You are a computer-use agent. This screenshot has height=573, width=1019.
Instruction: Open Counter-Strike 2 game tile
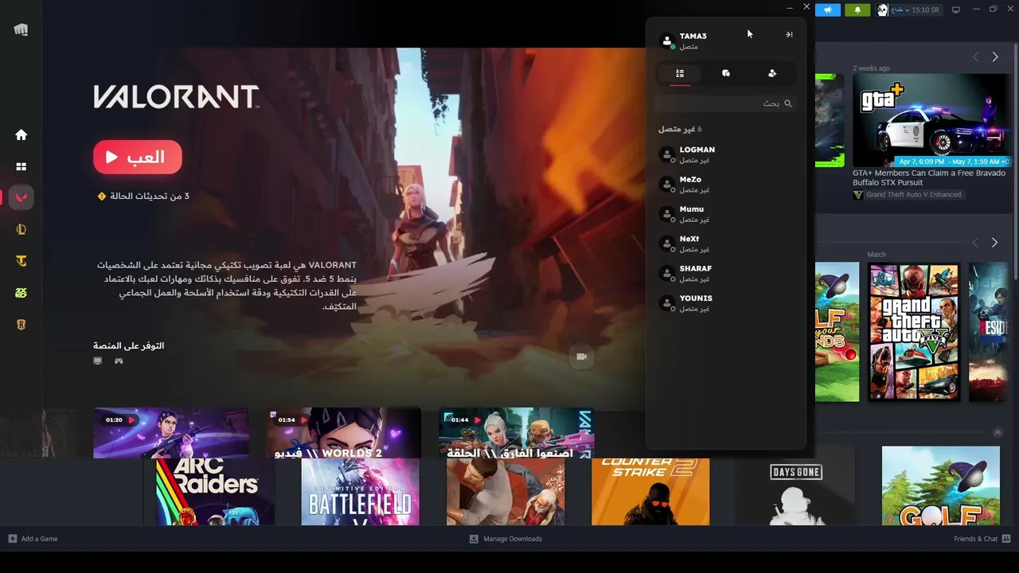click(650, 492)
